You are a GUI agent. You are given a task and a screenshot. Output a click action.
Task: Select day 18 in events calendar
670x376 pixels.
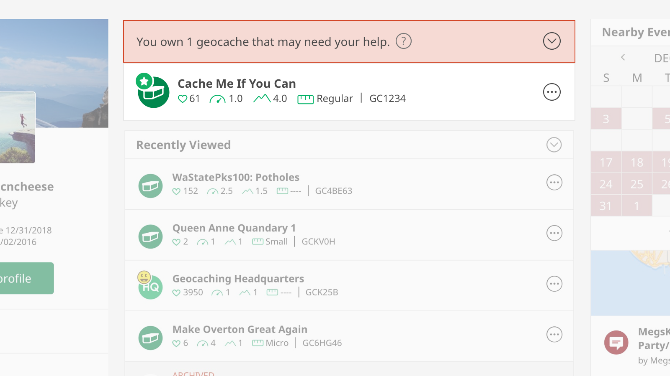[x=636, y=163]
